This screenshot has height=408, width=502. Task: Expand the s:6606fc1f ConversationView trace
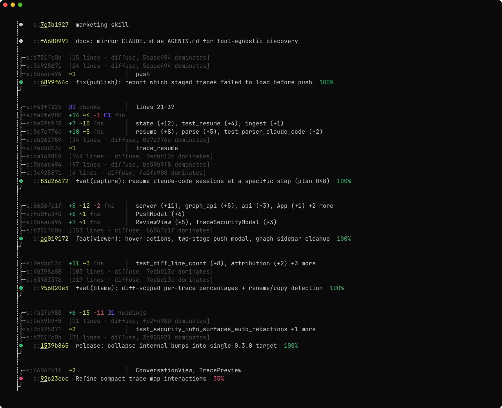pos(45,370)
